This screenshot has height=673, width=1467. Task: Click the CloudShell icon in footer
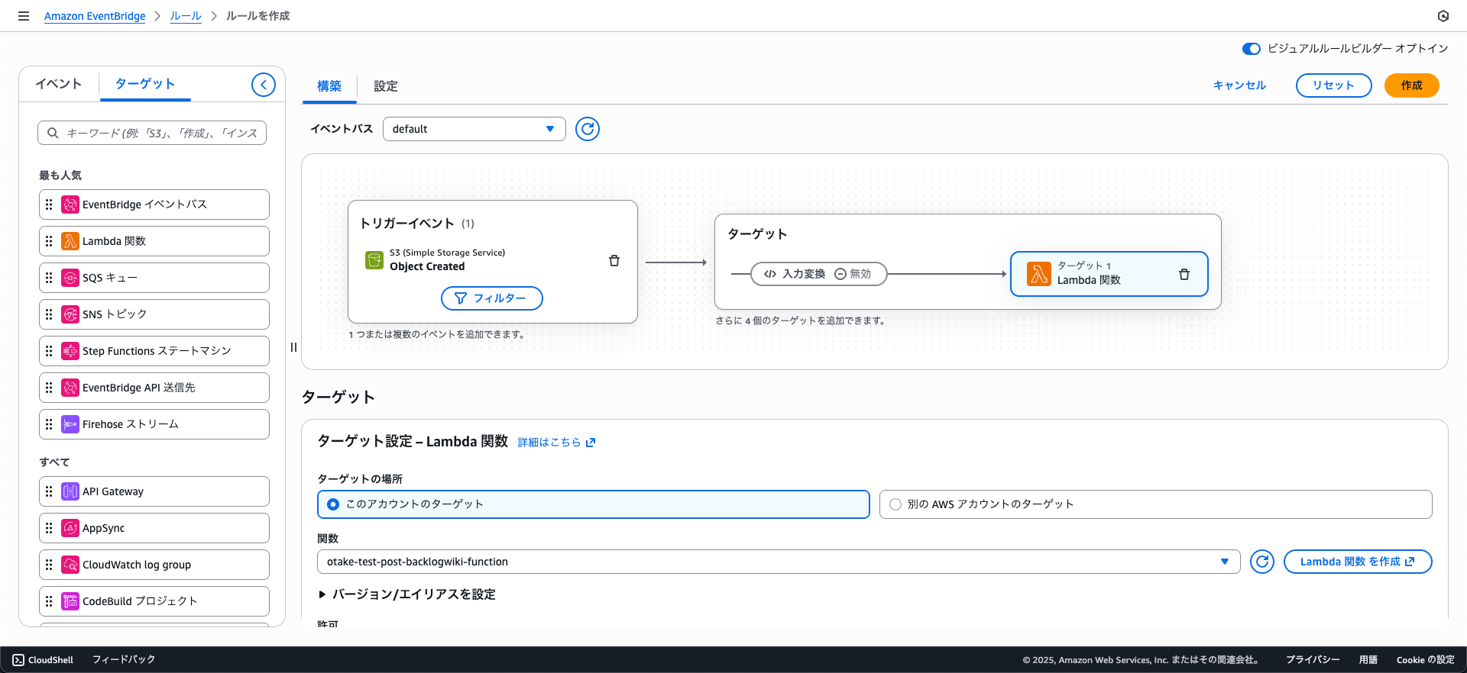18,660
